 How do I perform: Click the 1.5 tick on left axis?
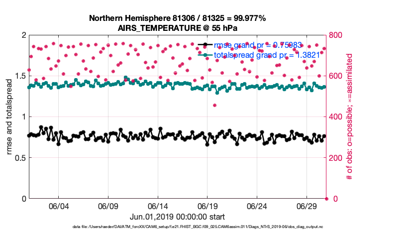[19, 76]
